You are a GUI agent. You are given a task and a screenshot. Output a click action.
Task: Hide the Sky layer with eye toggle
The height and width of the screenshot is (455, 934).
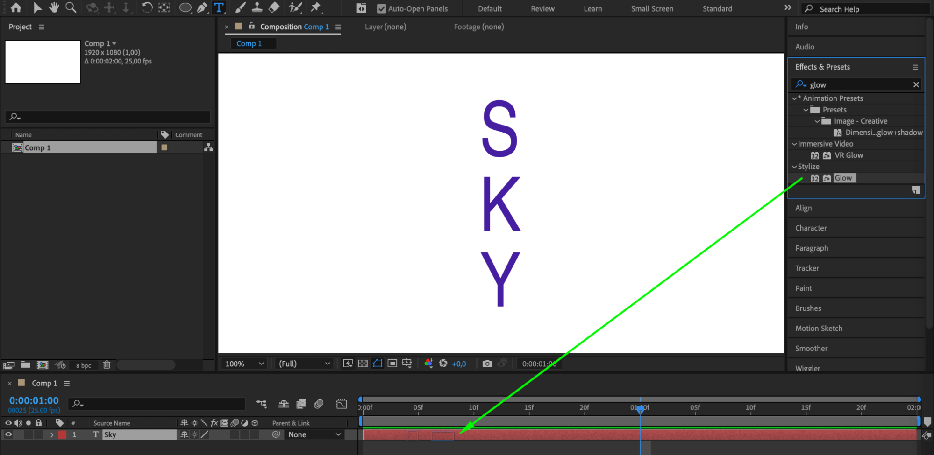coord(8,434)
